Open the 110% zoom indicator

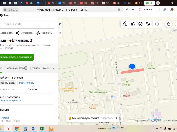[131, 10]
